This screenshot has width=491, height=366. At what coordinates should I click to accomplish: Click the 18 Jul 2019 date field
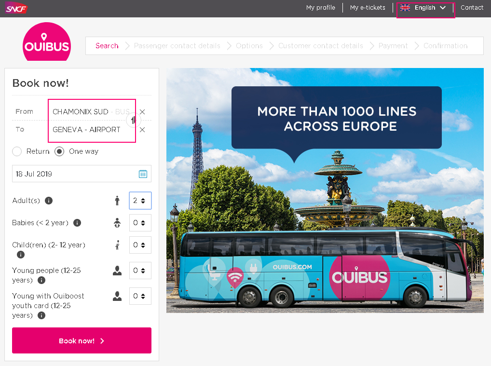(82, 174)
